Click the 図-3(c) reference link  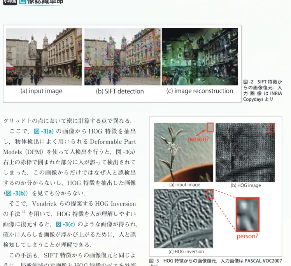65,224
